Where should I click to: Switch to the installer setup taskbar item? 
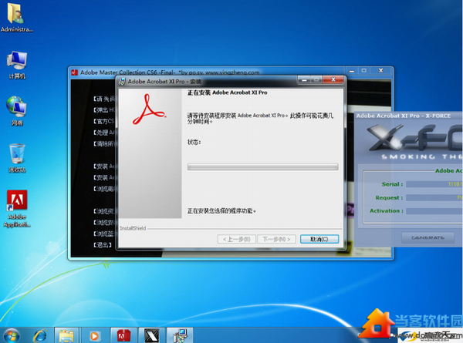click(x=180, y=335)
